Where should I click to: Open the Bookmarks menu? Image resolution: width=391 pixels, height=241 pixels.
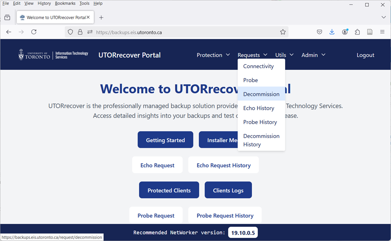(65, 4)
